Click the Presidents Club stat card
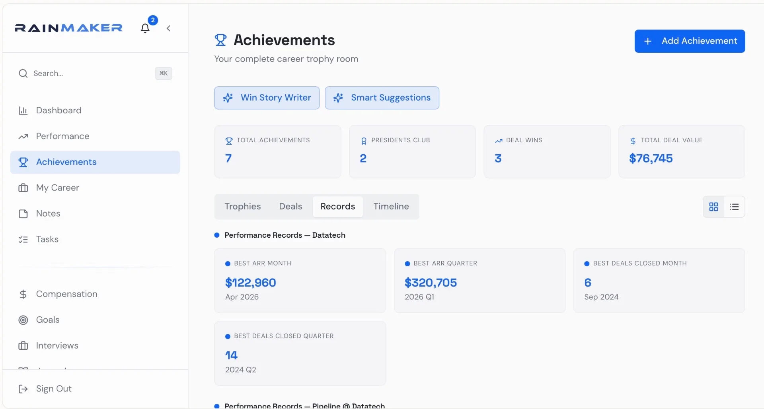The height and width of the screenshot is (409, 764). [412, 152]
